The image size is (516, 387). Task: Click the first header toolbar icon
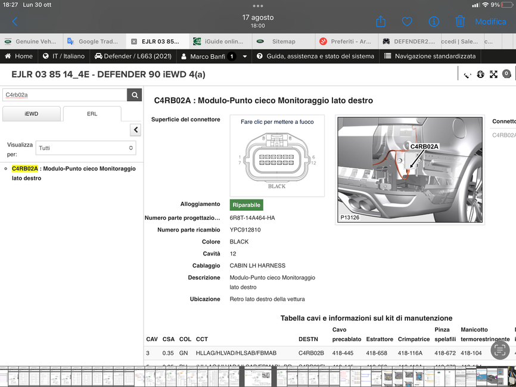467,75
